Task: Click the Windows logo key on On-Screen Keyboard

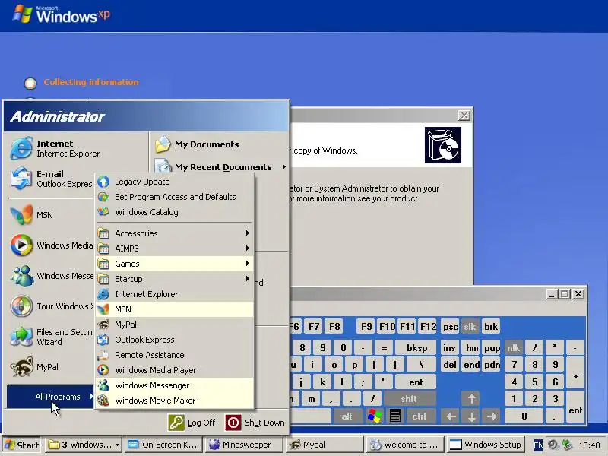Action: 375,416
